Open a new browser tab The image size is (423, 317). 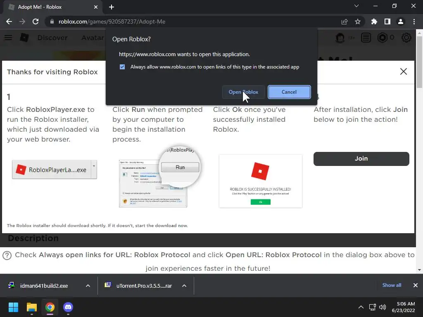[112, 7]
